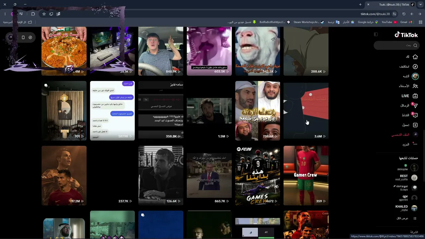Open the Steam Workshop bookmark
Viewport: 425px width, 239px height.
coord(308,22)
